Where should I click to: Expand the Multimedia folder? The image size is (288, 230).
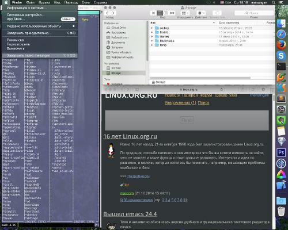click(152, 41)
